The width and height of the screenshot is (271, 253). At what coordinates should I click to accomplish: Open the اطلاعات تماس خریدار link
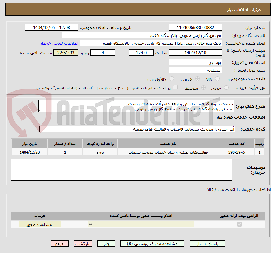(59, 43)
